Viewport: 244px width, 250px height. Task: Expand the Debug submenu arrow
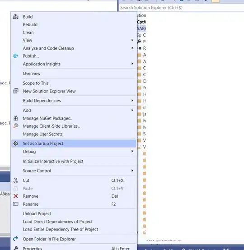tap(132, 151)
